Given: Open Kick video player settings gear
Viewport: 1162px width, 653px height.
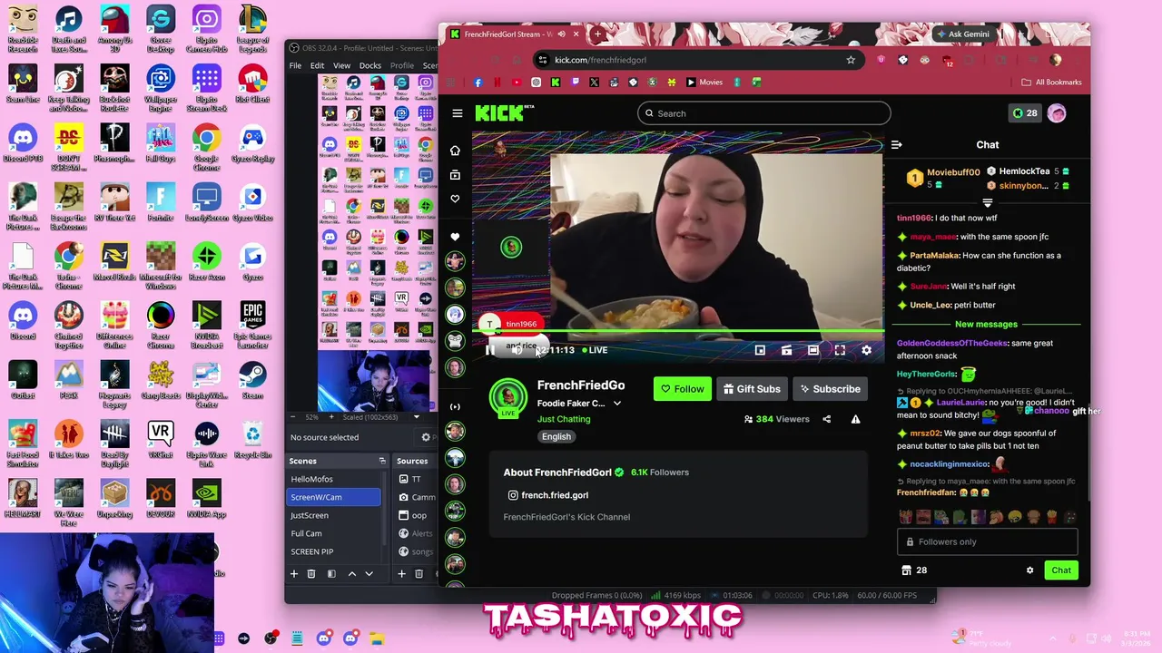Looking at the screenshot, I should (x=866, y=350).
